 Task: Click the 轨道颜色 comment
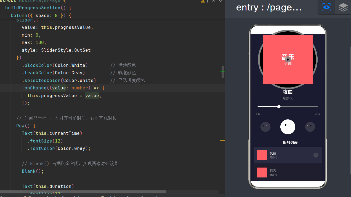pos(123,73)
